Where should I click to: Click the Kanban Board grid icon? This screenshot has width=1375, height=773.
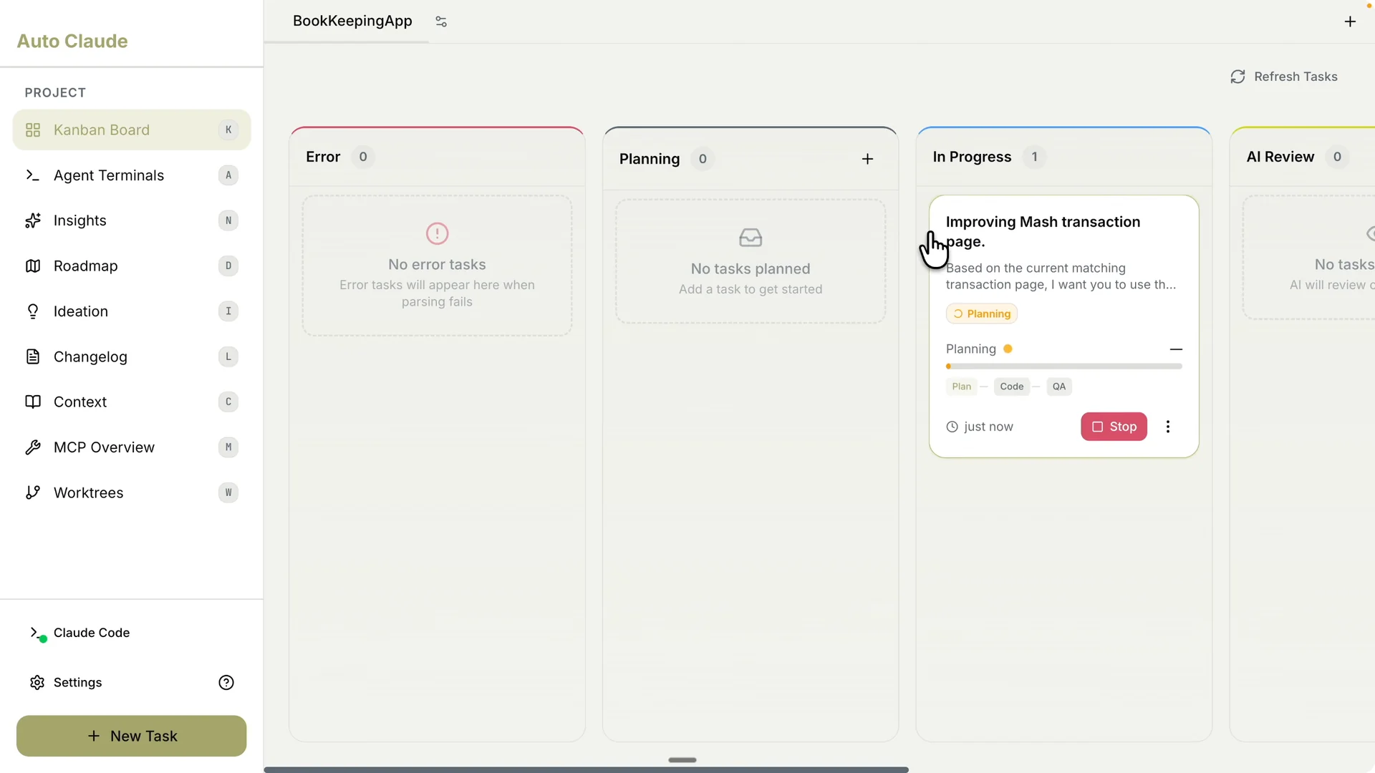tap(33, 130)
